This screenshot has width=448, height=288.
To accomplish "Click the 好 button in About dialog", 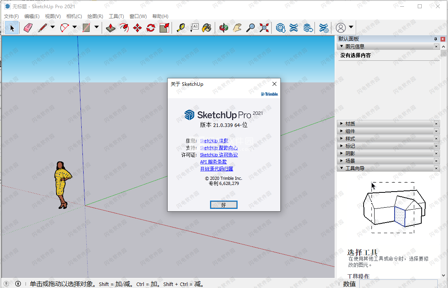I will tap(224, 205).
